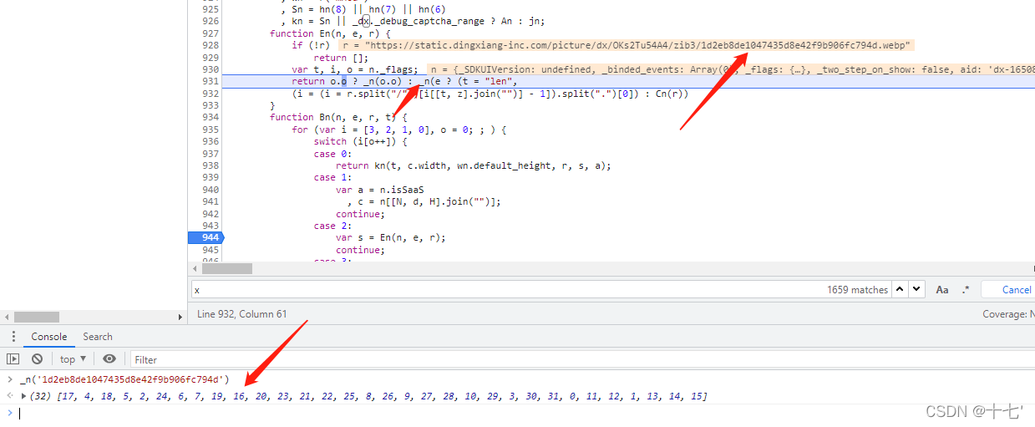1035x427 pixels.
Task: Set a breakpoint on line number 934
Action: pos(210,117)
